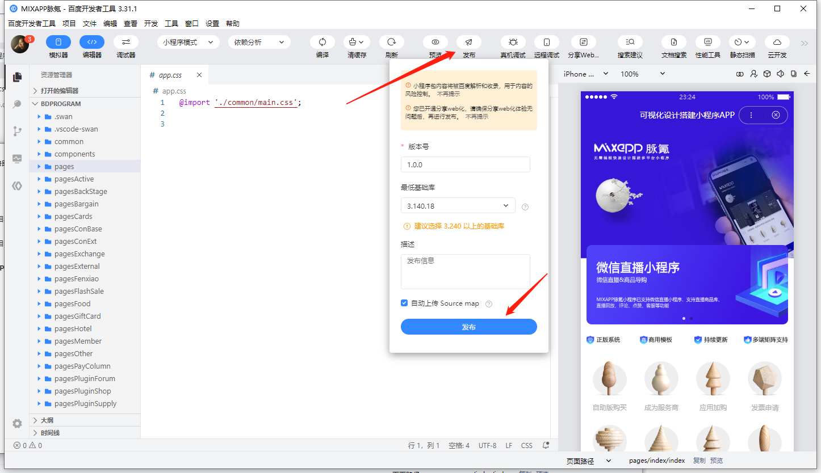Click 预览 link in bottom bar
The image size is (821, 473).
717,461
